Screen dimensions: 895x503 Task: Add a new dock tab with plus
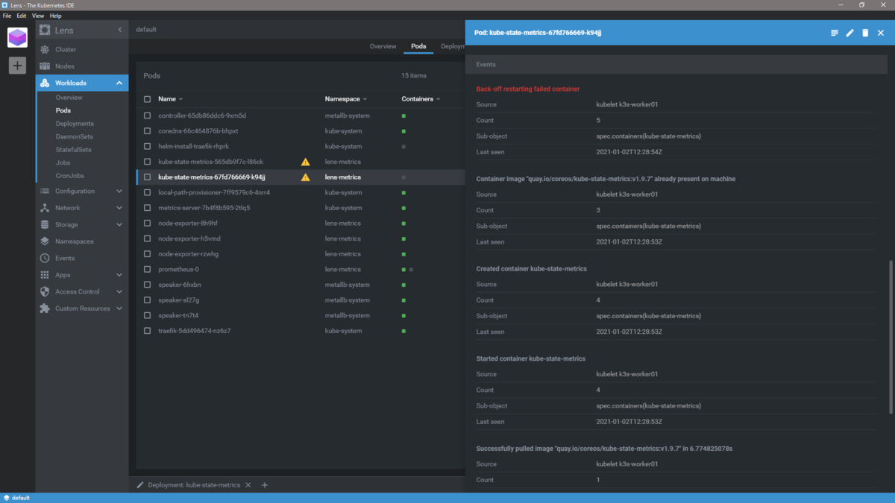tap(264, 485)
